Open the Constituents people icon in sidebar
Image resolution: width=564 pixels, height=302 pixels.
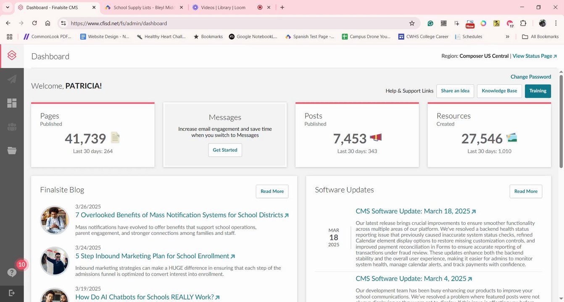pos(12,127)
